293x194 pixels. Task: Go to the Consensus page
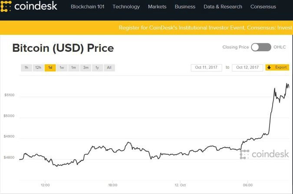coord(263,7)
